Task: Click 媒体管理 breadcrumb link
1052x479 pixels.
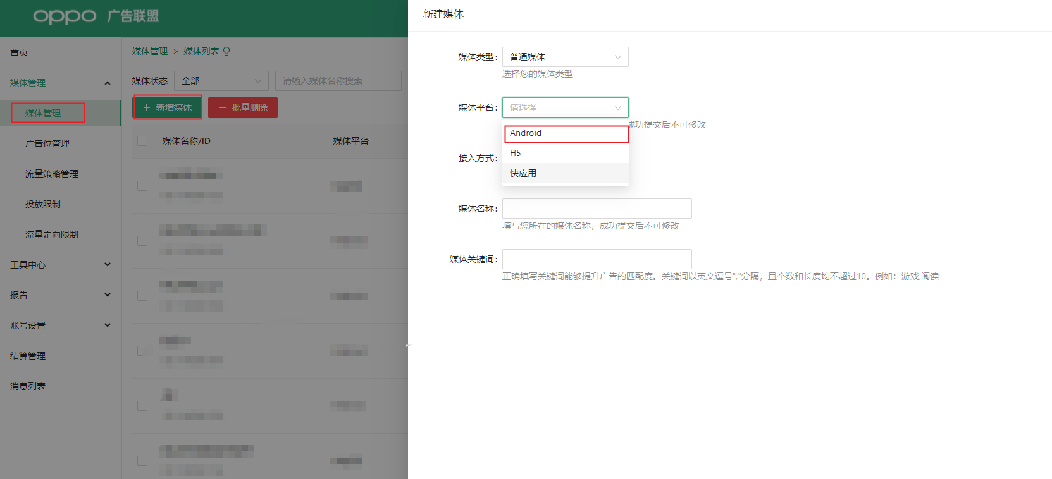Action: (150, 51)
